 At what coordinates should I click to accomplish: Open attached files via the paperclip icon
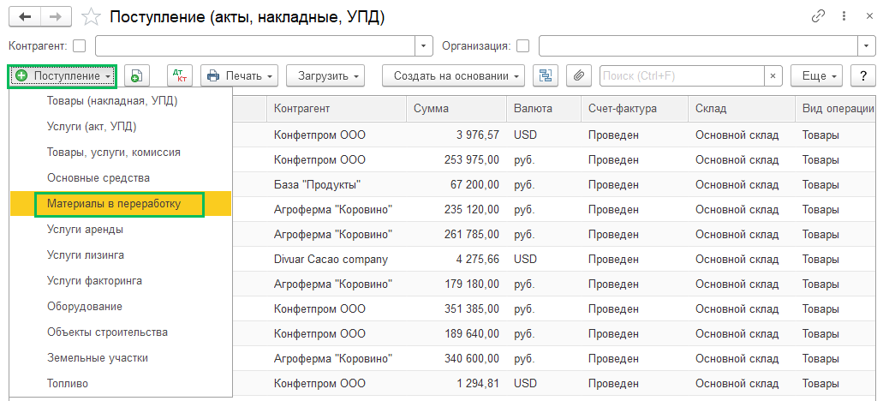click(579, 75)
